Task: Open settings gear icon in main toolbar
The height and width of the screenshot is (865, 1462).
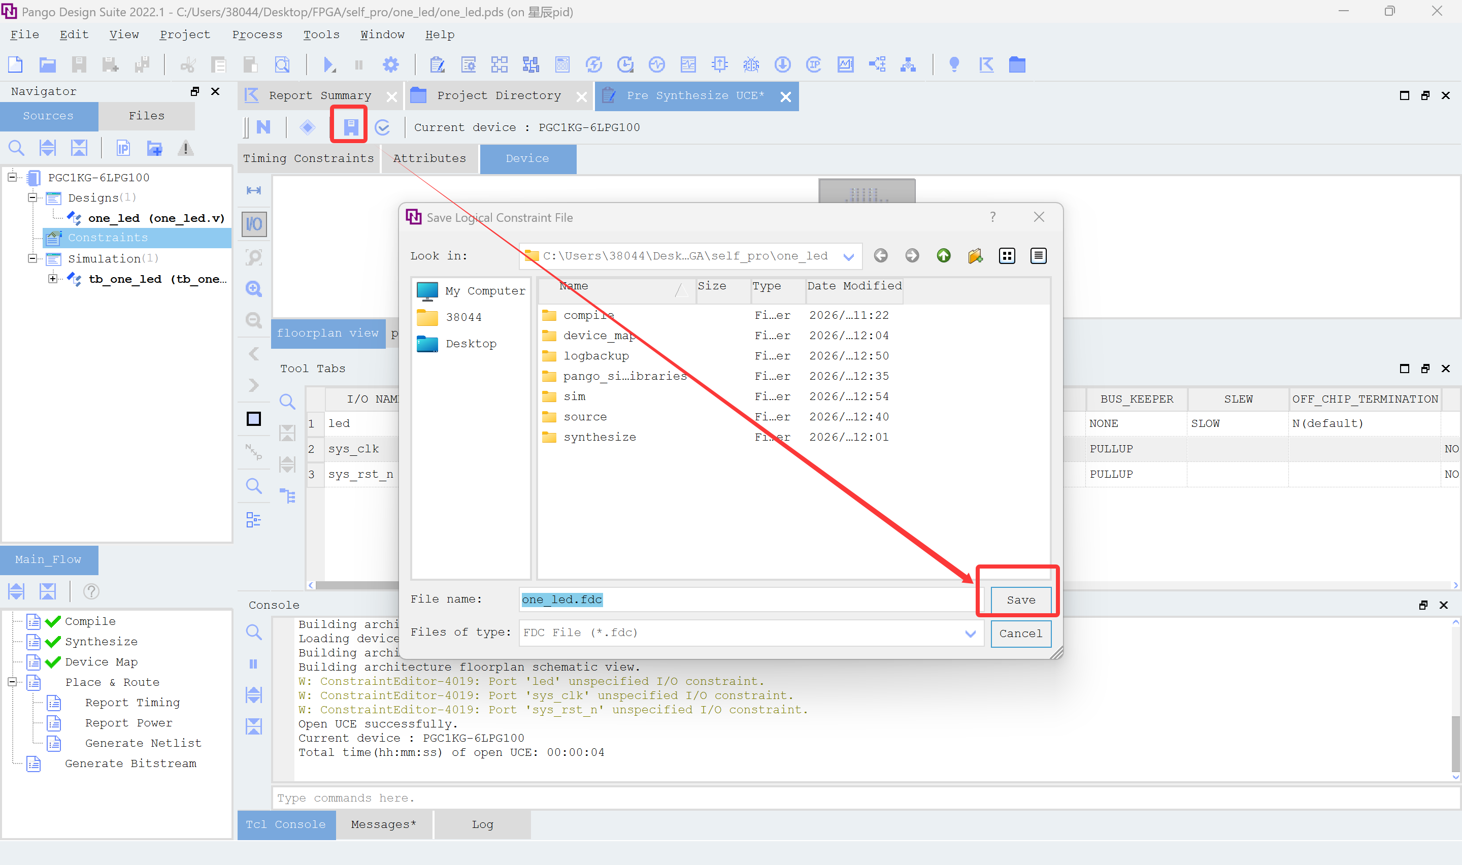Action: click(390, 64)
